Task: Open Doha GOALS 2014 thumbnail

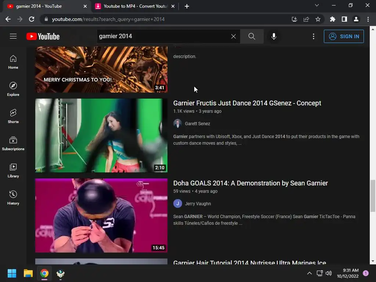Action: tap(101, 215)
